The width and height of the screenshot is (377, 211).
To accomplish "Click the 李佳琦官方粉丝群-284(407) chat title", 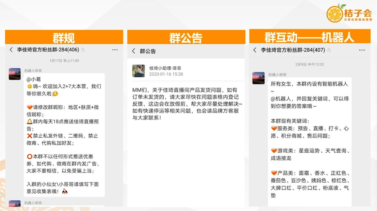I will 292,50.
